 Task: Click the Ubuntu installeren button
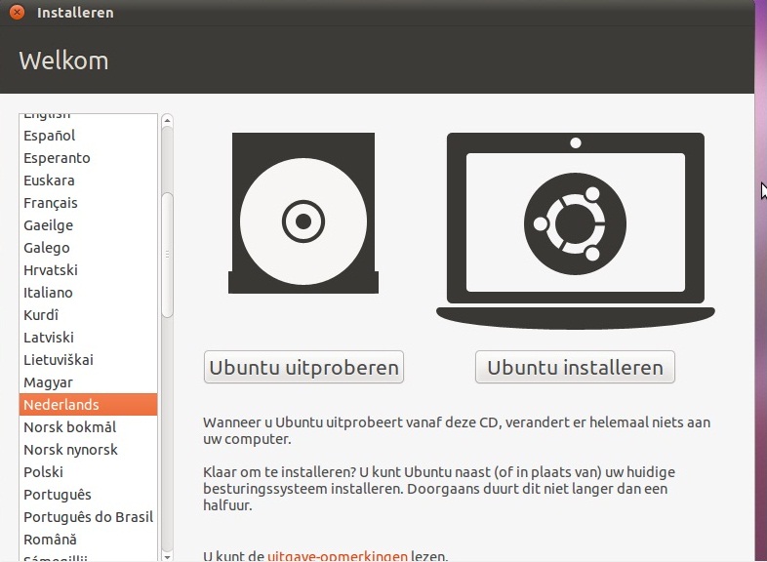click(x=575, y=367)
